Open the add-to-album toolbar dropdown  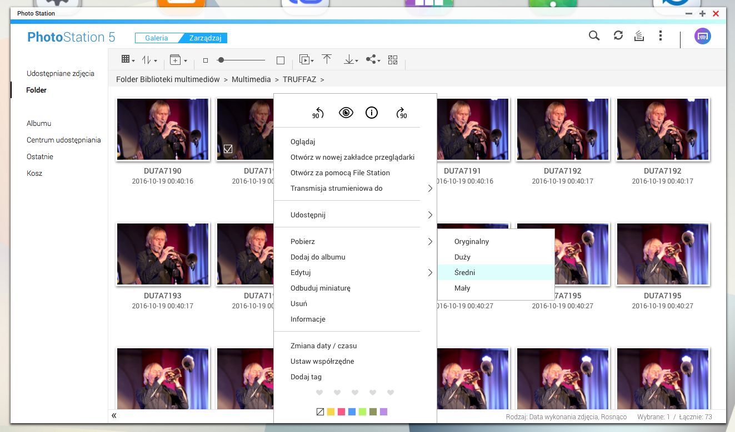click(178, 60)
